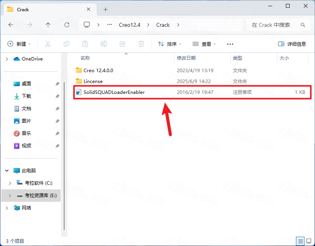The width and height of the screenshot is (315, 246).
Task: Unpin 下载 using its pin icon
Action: coord(58,96)
